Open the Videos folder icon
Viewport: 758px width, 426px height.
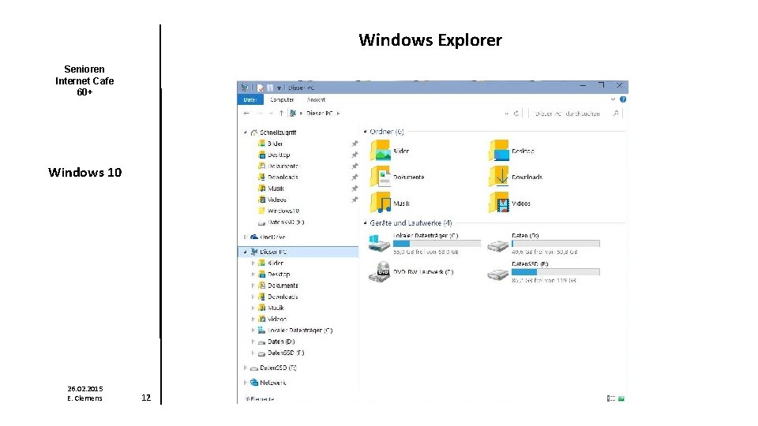tap(499, 203)
